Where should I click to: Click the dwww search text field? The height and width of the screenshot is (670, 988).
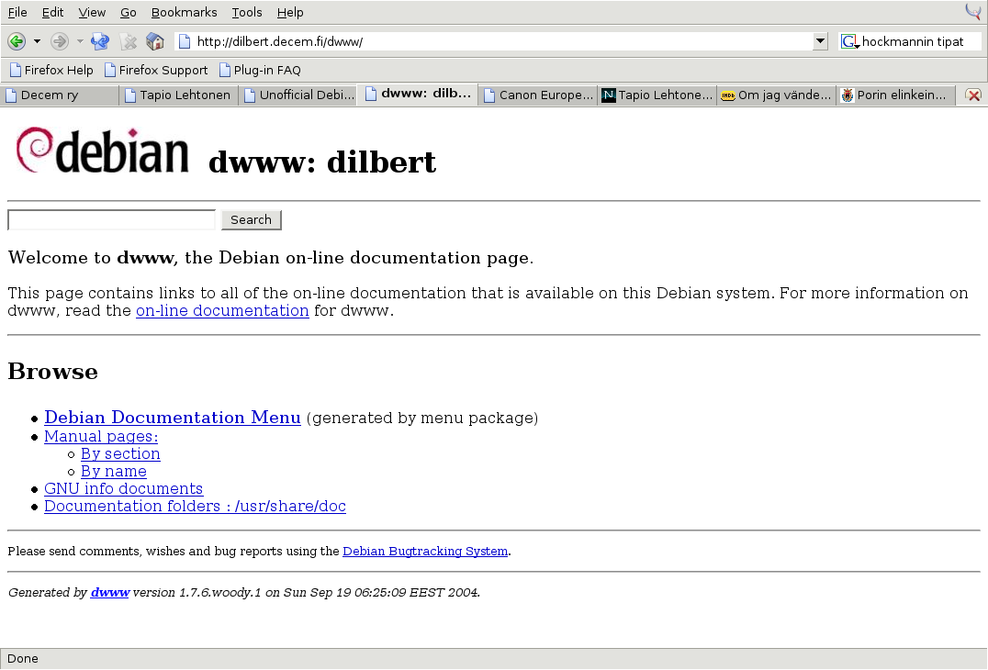pos(111,219)
